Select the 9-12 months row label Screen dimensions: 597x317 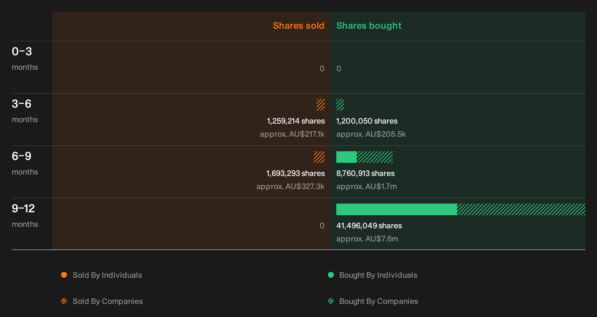pos(25,216)
